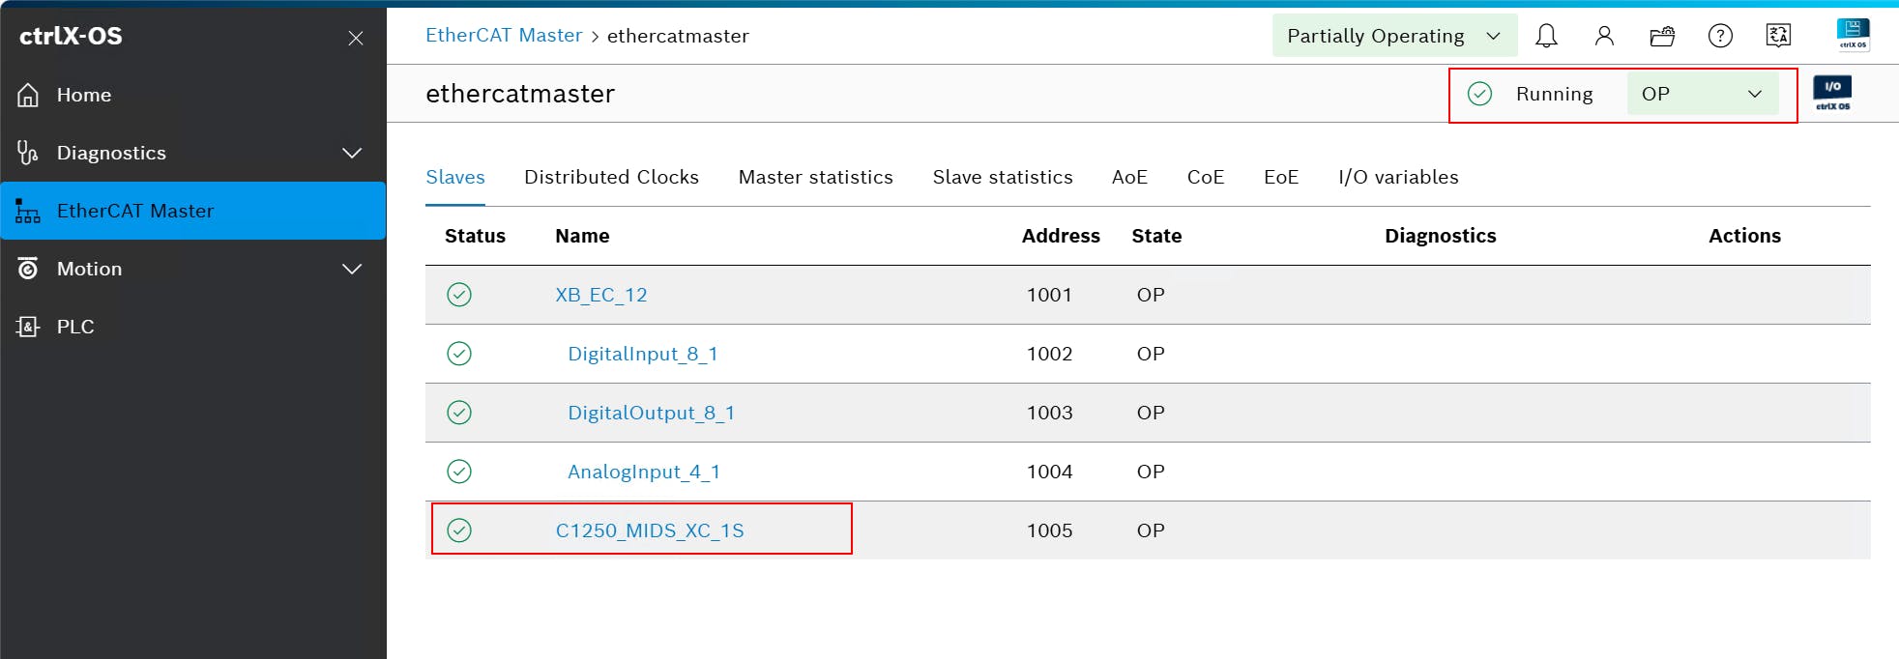Click status check icon for XB_EC_12
1899x659 pixels.
[459, 295]
